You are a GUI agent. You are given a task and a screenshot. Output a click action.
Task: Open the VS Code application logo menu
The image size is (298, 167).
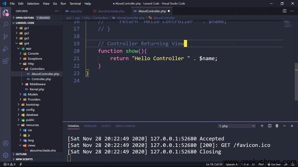point(4,3)
